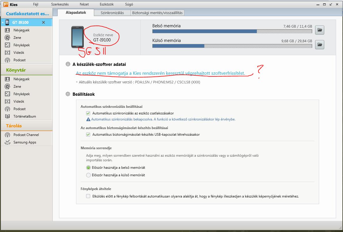343x232 pixels.
Task: Open Névjegyek icon under connected device
Action: tap(7, 30)
